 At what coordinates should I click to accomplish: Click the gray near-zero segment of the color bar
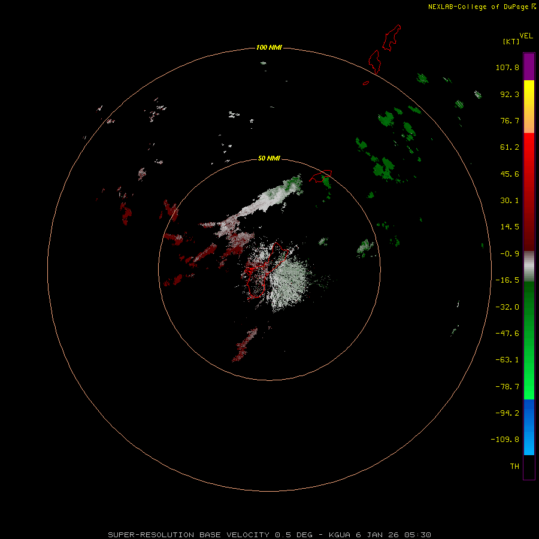529,267
